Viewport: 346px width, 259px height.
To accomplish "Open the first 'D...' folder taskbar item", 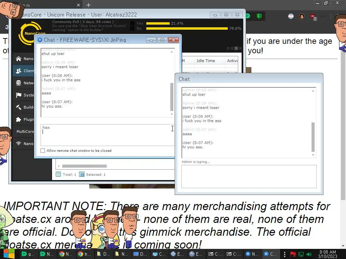I will click(x=103, y=254).
